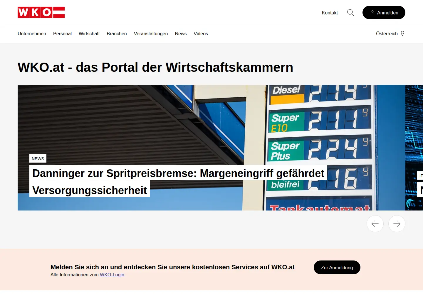
Task: Open the Kontakt link
Action: [330, 13]
